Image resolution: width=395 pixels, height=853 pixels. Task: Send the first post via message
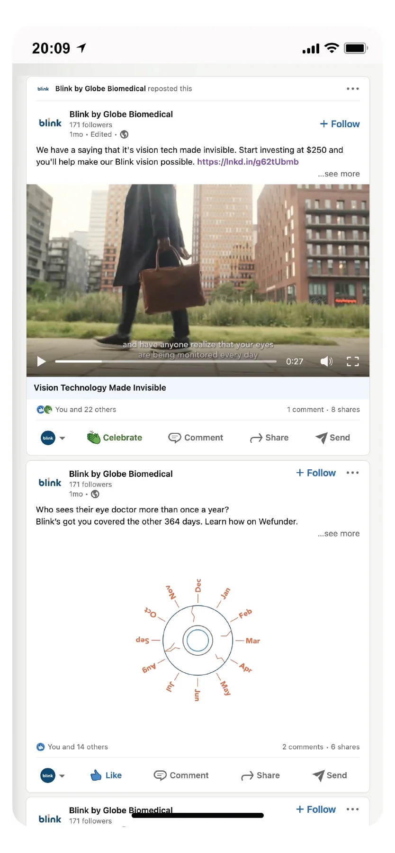[x=332, y=438]
